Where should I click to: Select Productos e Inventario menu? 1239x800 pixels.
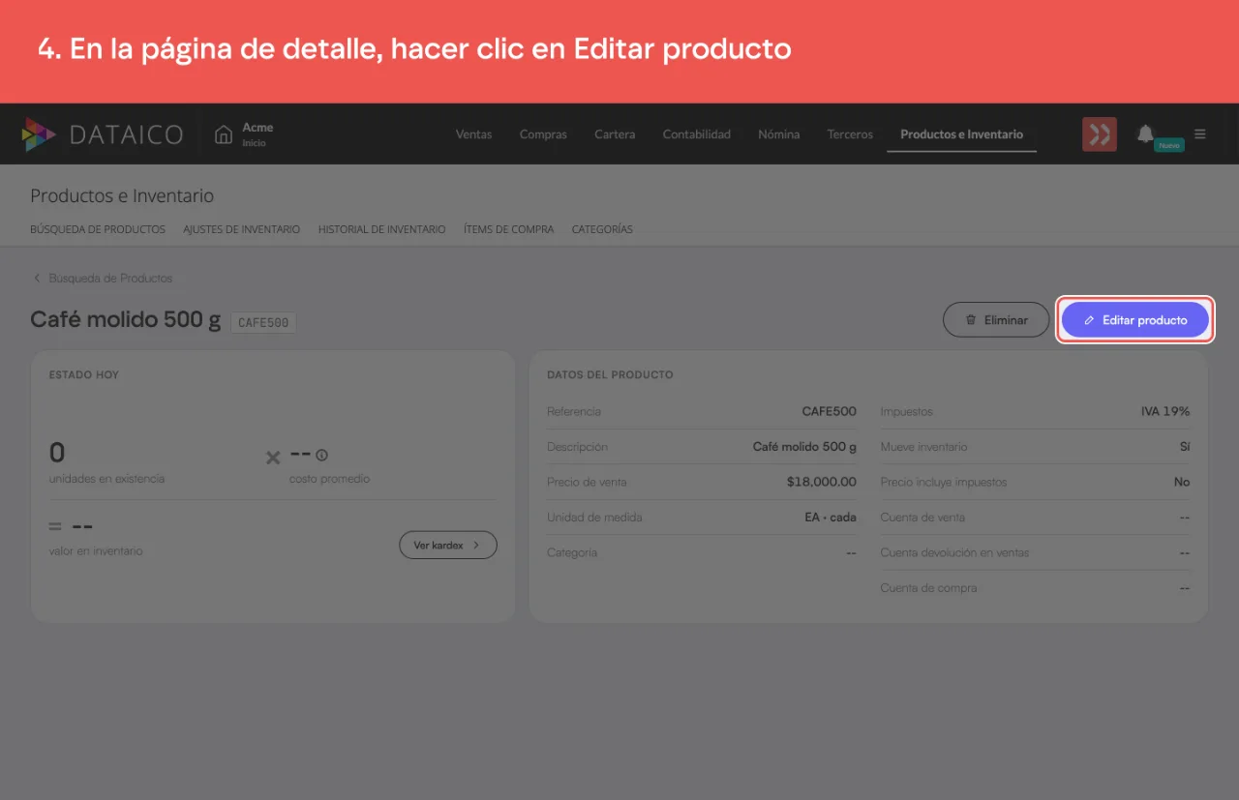[x=961, y=134]
